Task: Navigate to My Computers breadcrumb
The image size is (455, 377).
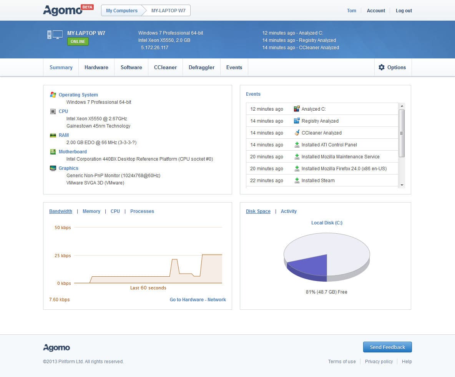Action: [x=121, y=11]
